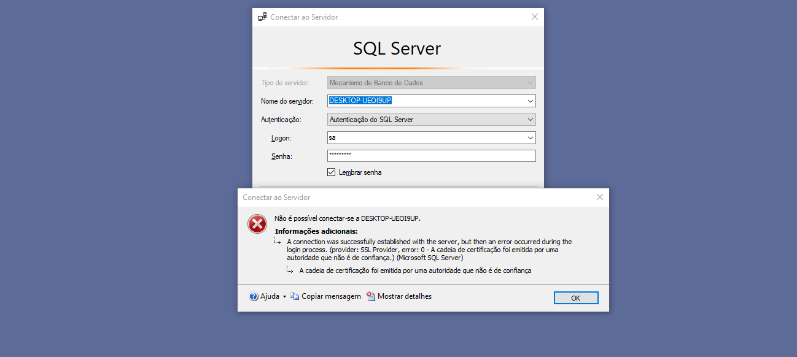Click the "Senha:" label
Viewport: 797px width, 357px height.
point(282,156)
